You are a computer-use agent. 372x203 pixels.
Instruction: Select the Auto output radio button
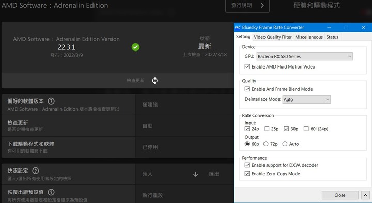pyautogui.click(x=285, y=144)
